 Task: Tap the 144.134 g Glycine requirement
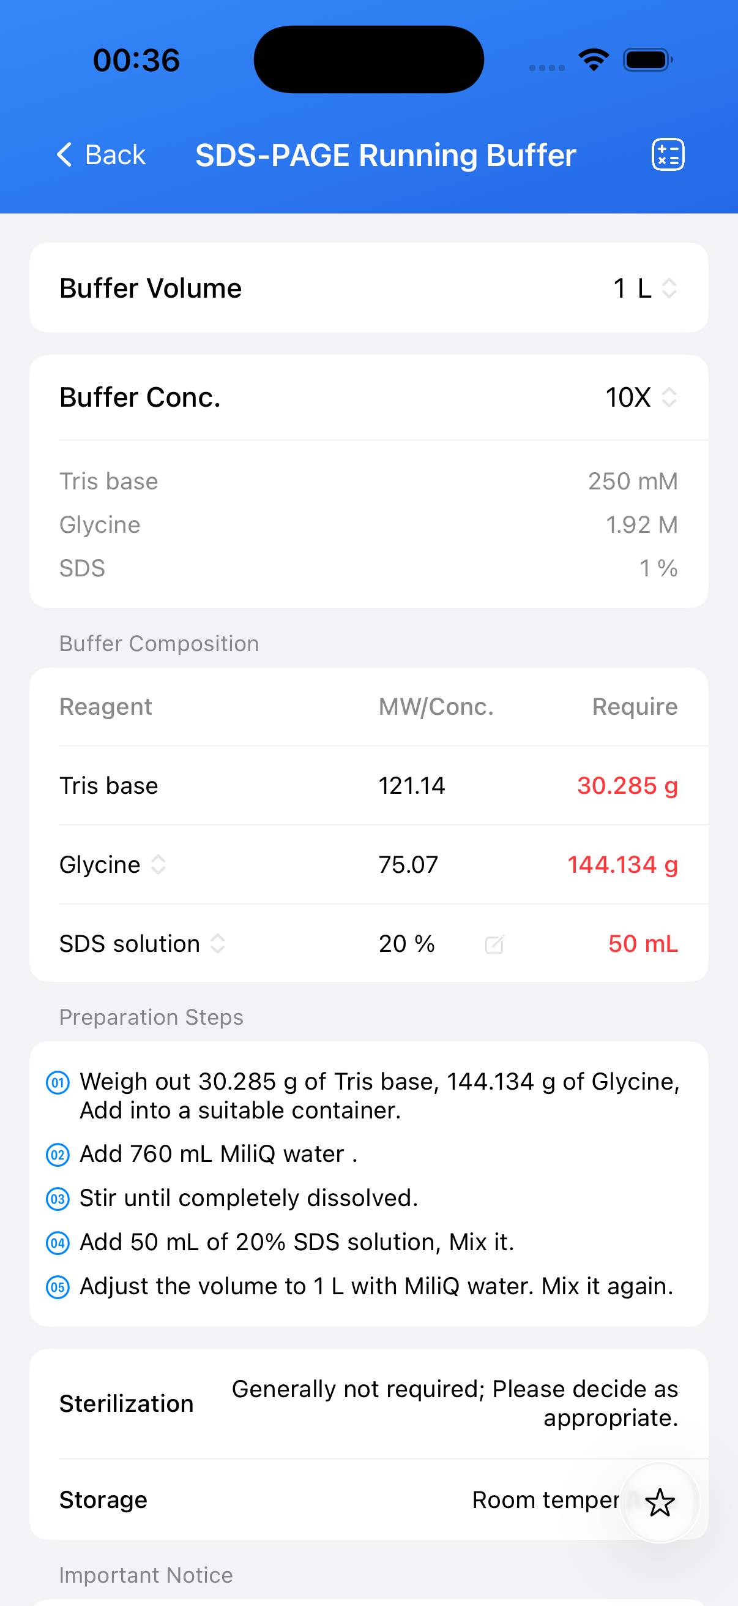pos(622,865)
